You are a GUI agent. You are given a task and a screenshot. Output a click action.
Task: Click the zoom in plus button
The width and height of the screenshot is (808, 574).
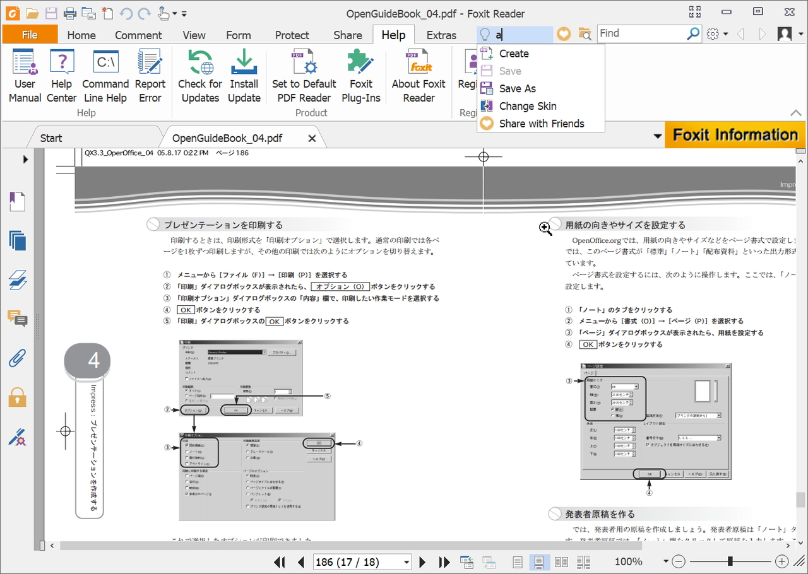782,561
